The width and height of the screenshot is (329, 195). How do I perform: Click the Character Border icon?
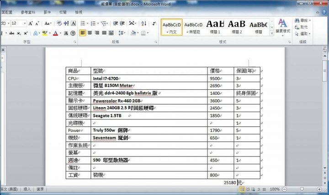[73, 23]
